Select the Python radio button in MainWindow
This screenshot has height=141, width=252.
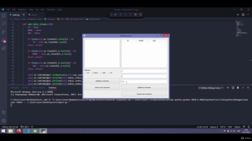tap(92, 73)
